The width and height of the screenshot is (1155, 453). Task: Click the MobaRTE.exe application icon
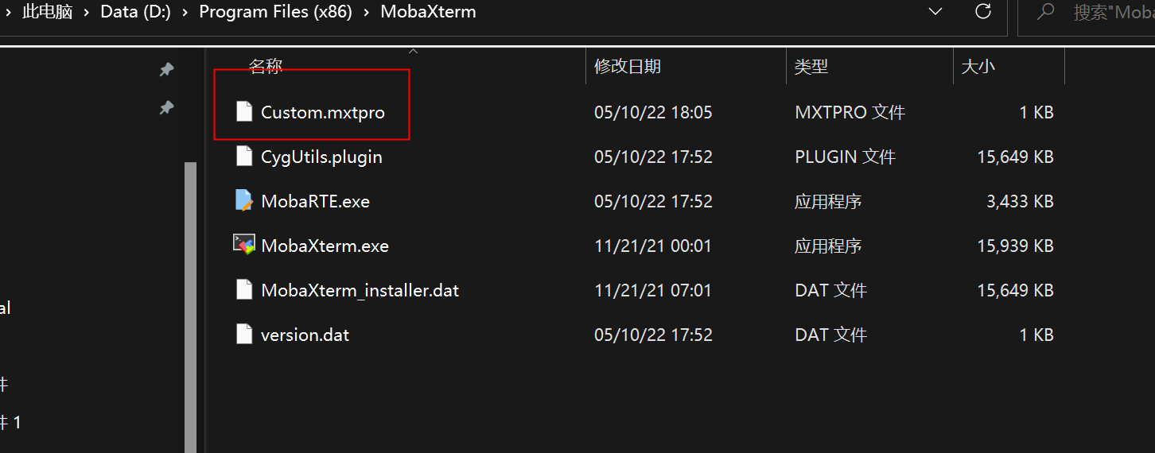[244, 201]
